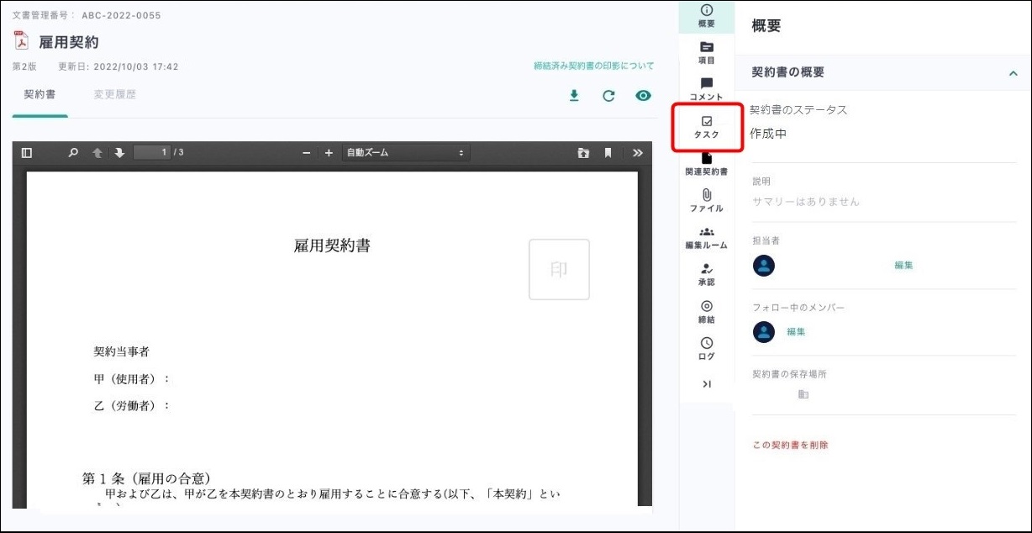Open the 編集ルーム sidebar item
Image resolution: width=1032 pixels, height=533 pixels.
coord(706,238)
